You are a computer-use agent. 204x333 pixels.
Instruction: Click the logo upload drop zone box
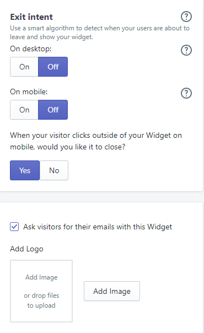coord(41,291)
